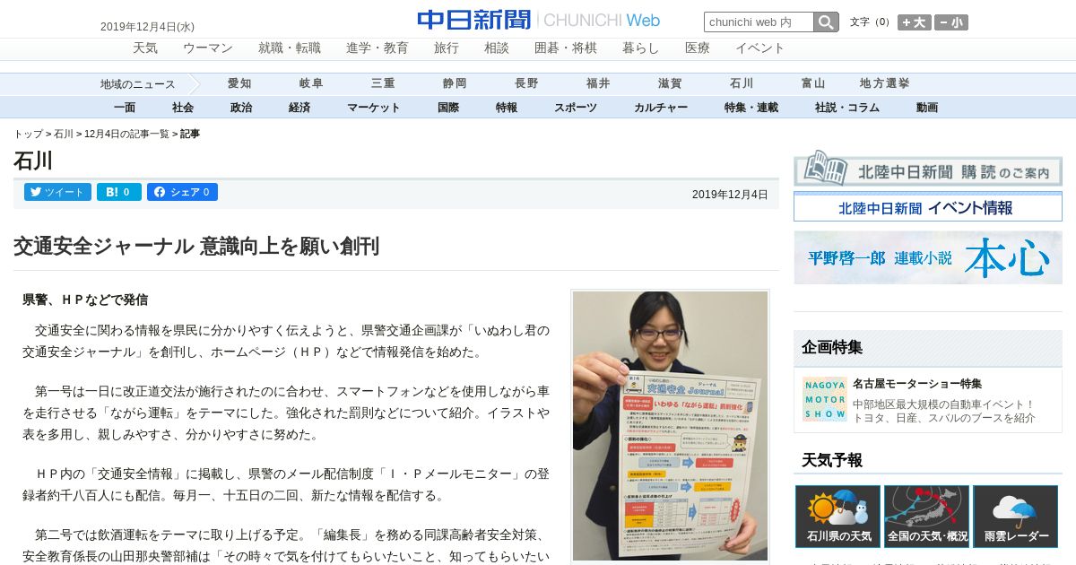This screenshot has width=1076, height=565.
Task: Open 医療 in top navigation
Action: 698,48
